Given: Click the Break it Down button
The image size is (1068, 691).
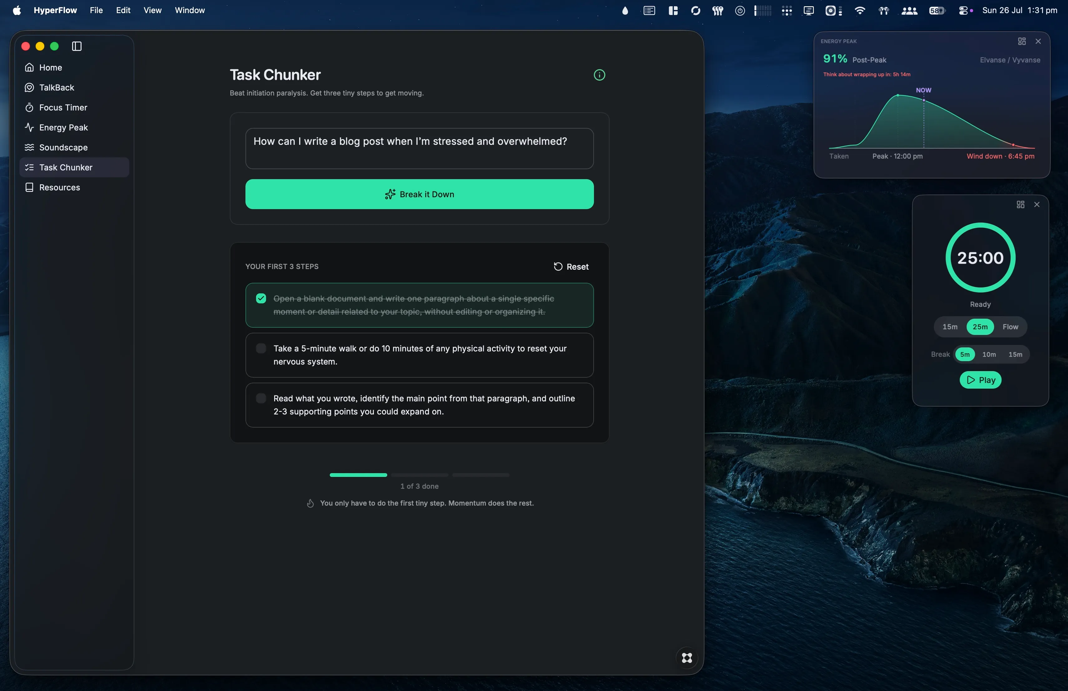Looking at the screenshot, I should 419,194.
